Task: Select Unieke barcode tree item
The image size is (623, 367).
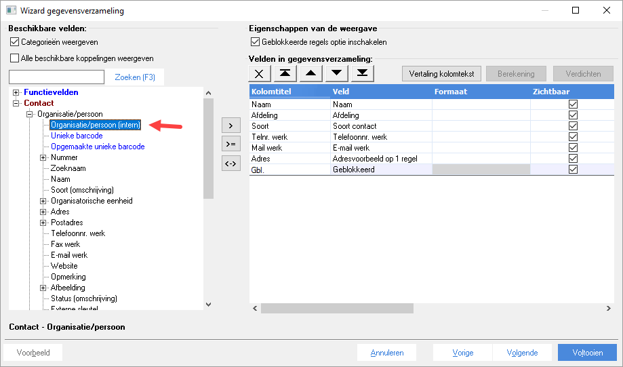Action: click(77, 136)
